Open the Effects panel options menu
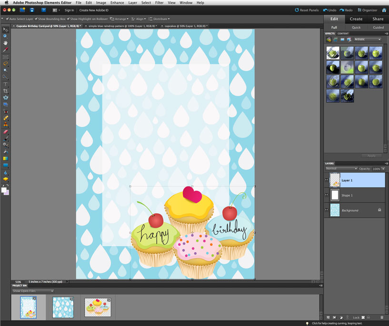The image size is (389, 326). 386,33
